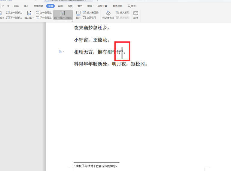Click the line 夜来幽梦忽还乡

(92, 28)
